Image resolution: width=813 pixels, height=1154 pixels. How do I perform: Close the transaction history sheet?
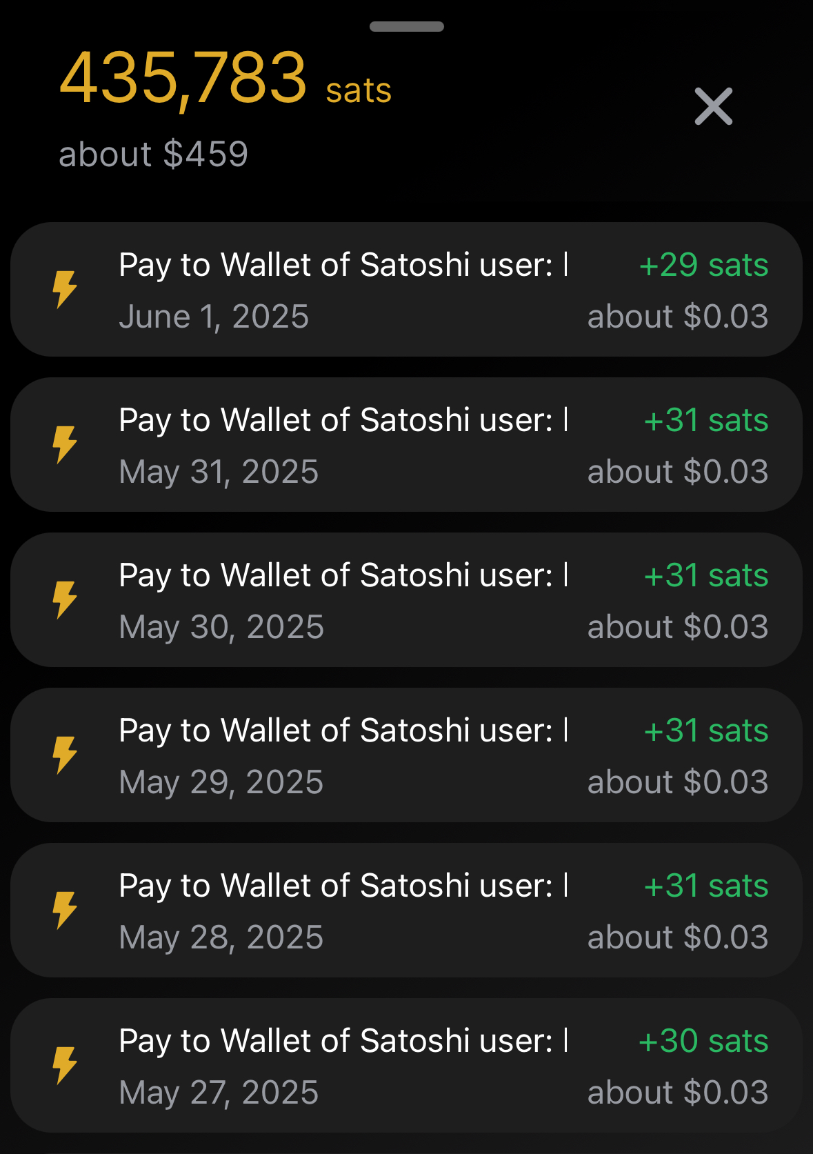click(713, 106)
